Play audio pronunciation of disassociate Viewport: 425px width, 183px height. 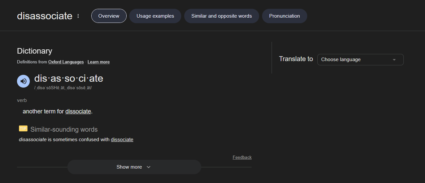(23, 81)
